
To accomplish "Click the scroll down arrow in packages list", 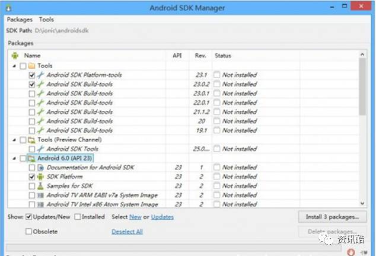I will pos(362,203).
